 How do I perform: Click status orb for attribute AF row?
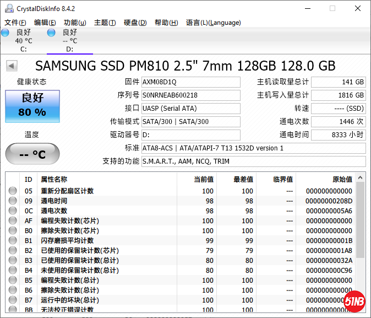click(x=13, y=221)
